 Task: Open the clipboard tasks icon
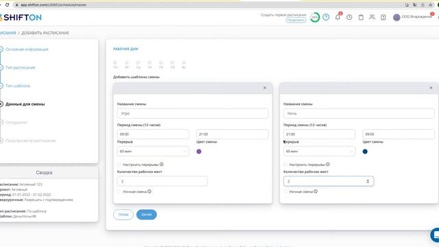click(361, 17)
